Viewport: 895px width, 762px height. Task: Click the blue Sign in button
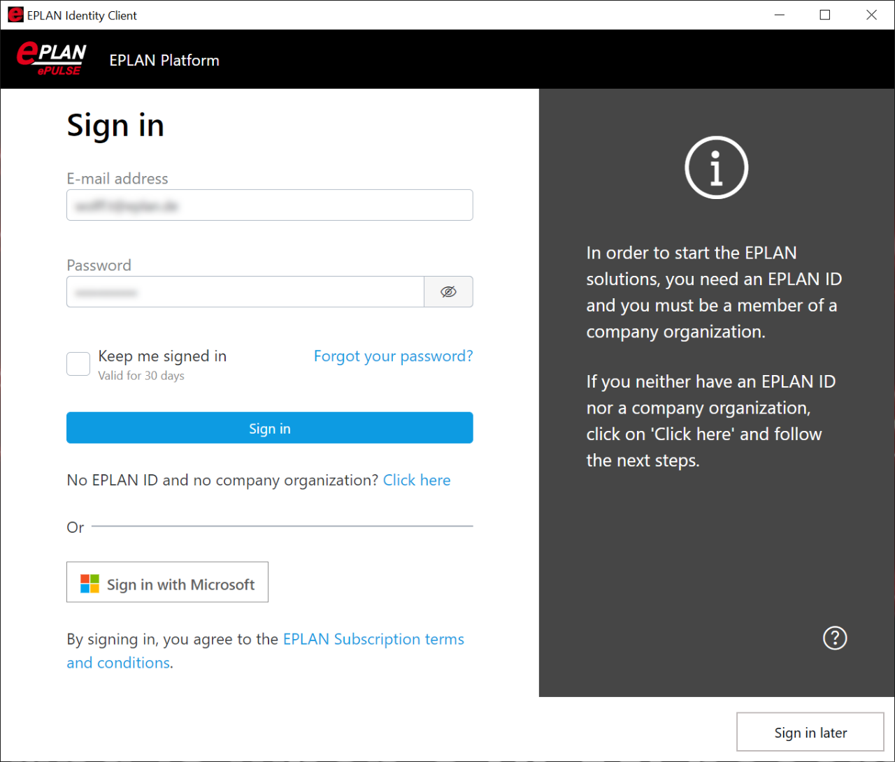coord(269,427)
